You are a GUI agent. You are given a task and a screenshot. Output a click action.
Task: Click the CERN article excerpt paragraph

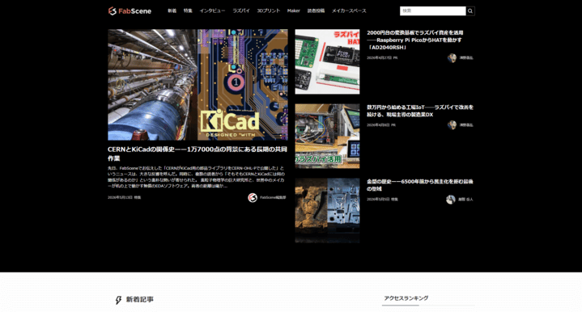click(x=197, y=177)
